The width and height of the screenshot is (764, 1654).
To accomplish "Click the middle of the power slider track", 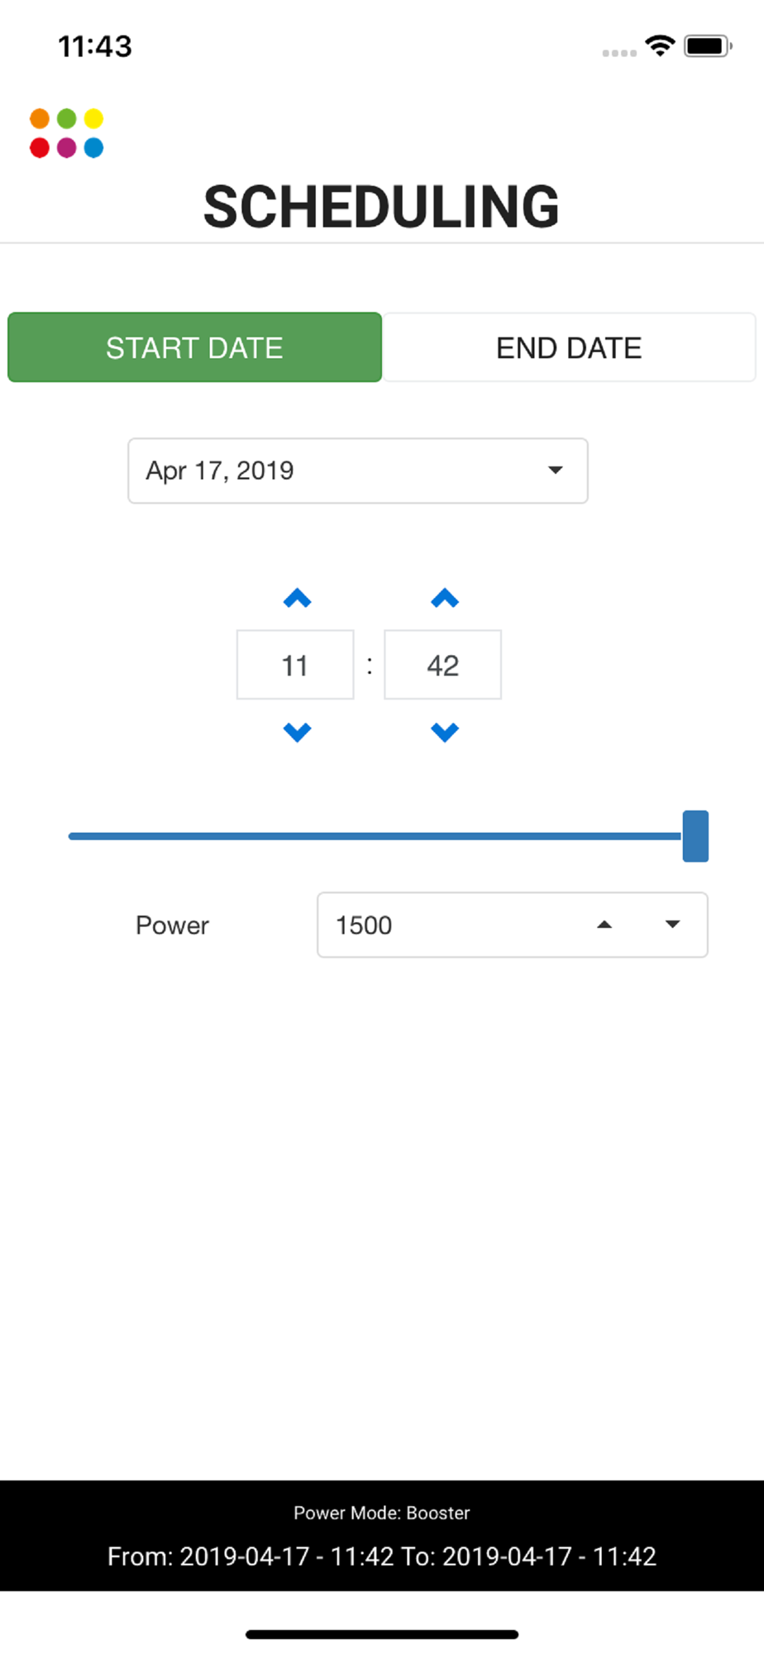I will coord(375,836).
